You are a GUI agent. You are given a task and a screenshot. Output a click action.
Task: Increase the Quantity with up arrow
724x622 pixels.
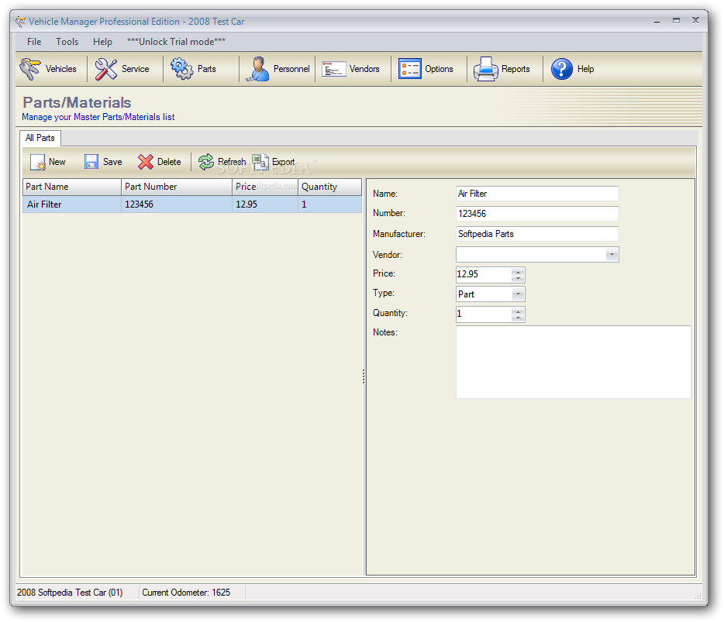pos(518,311)
